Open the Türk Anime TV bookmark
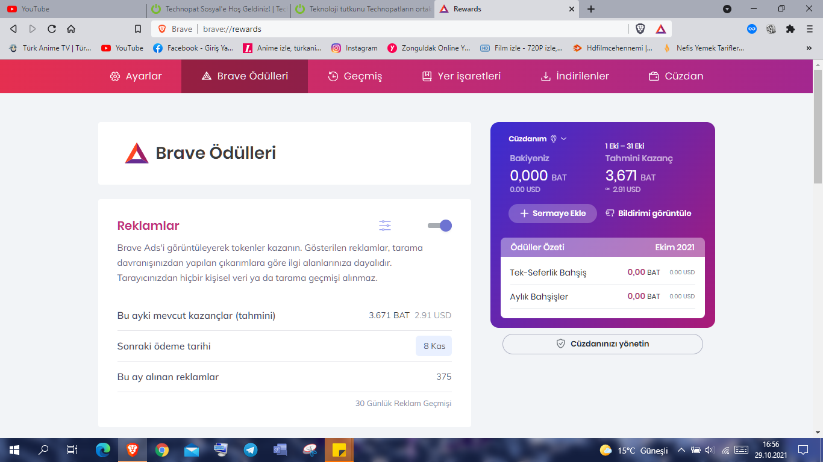The width and height of the screenshot is (823, 462). [51, 48]
